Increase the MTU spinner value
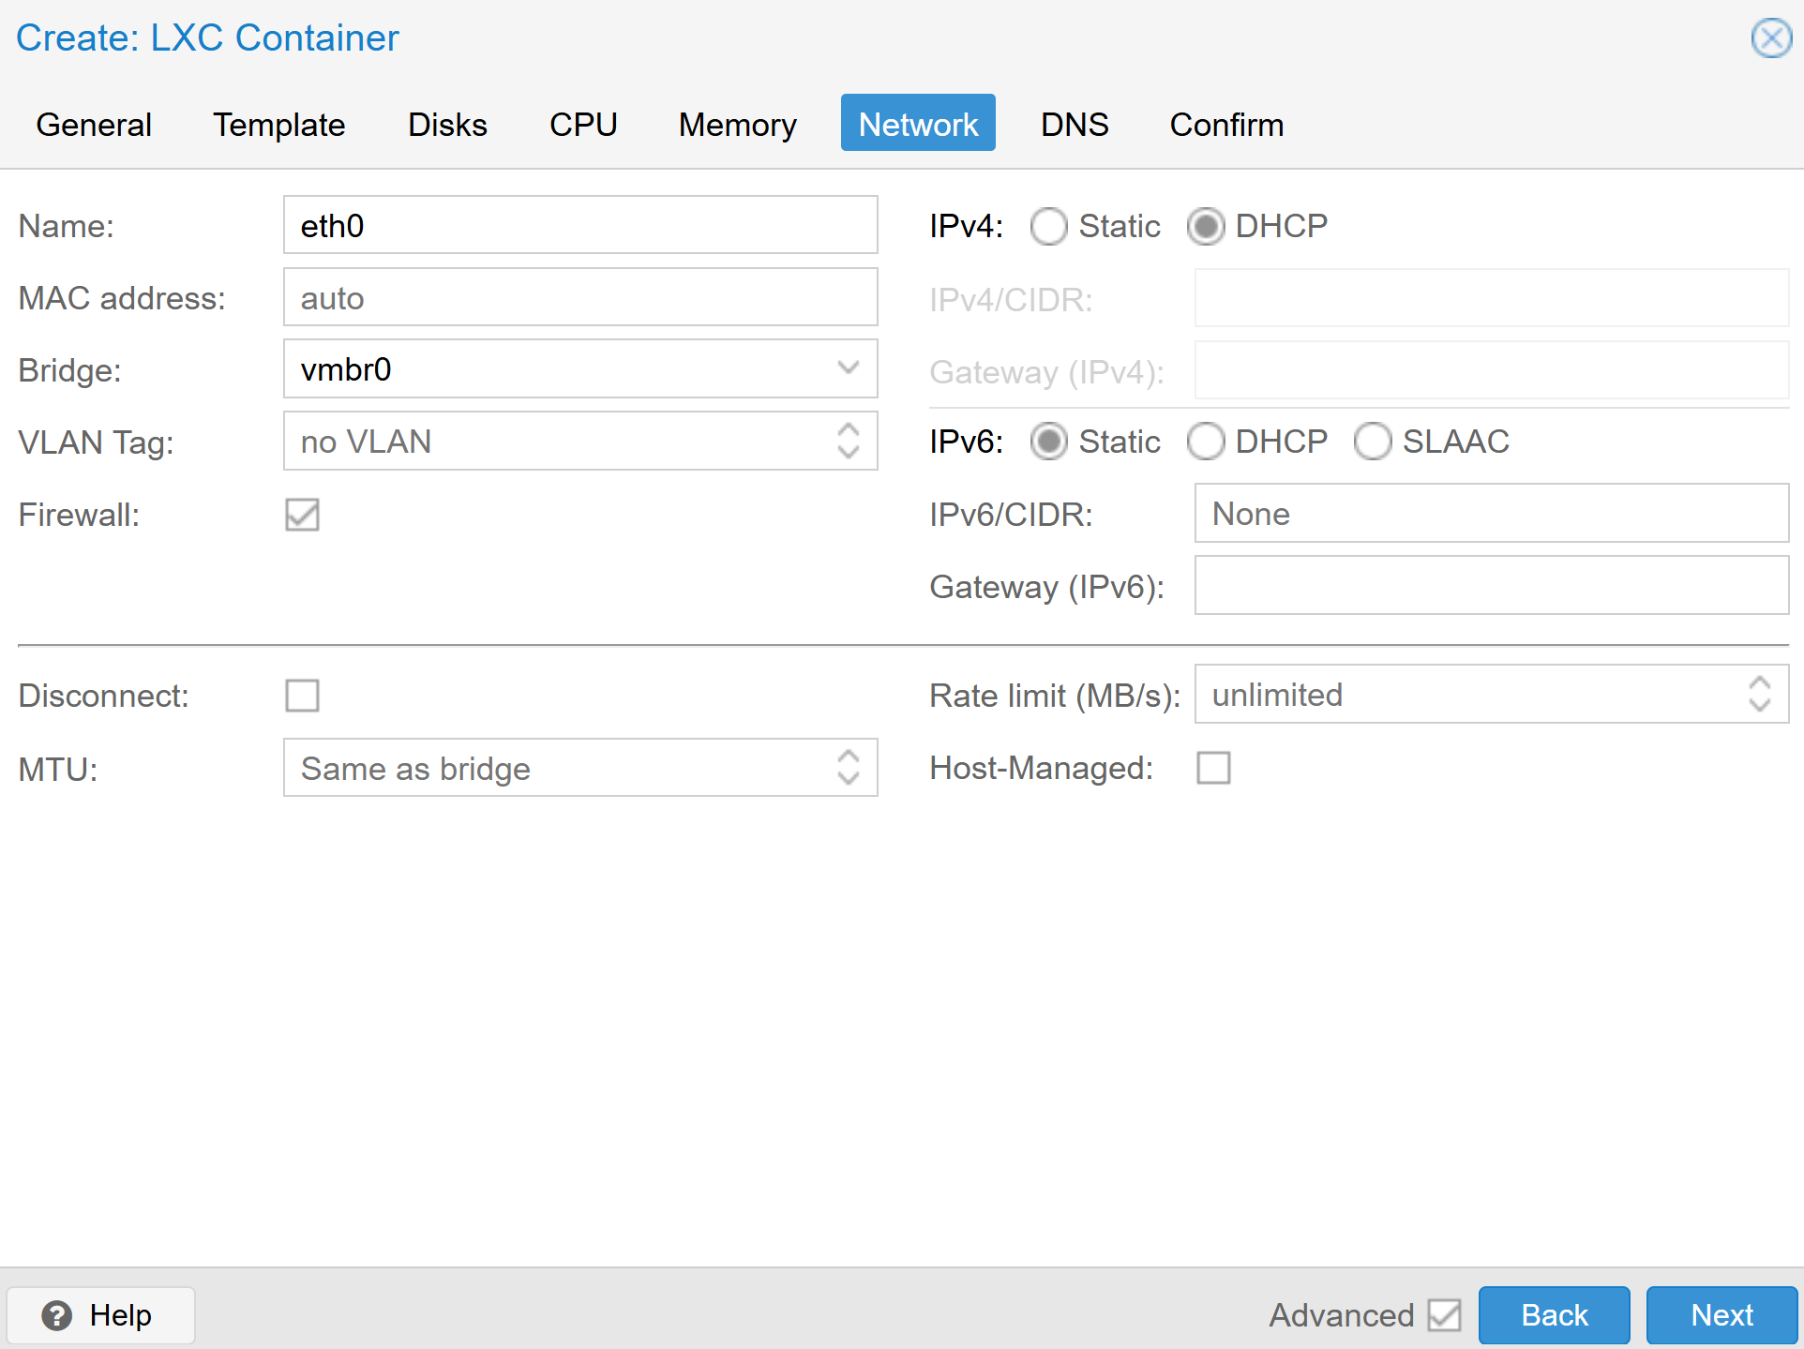This screenshot has height=1349, width=1804. click(849, 757)
